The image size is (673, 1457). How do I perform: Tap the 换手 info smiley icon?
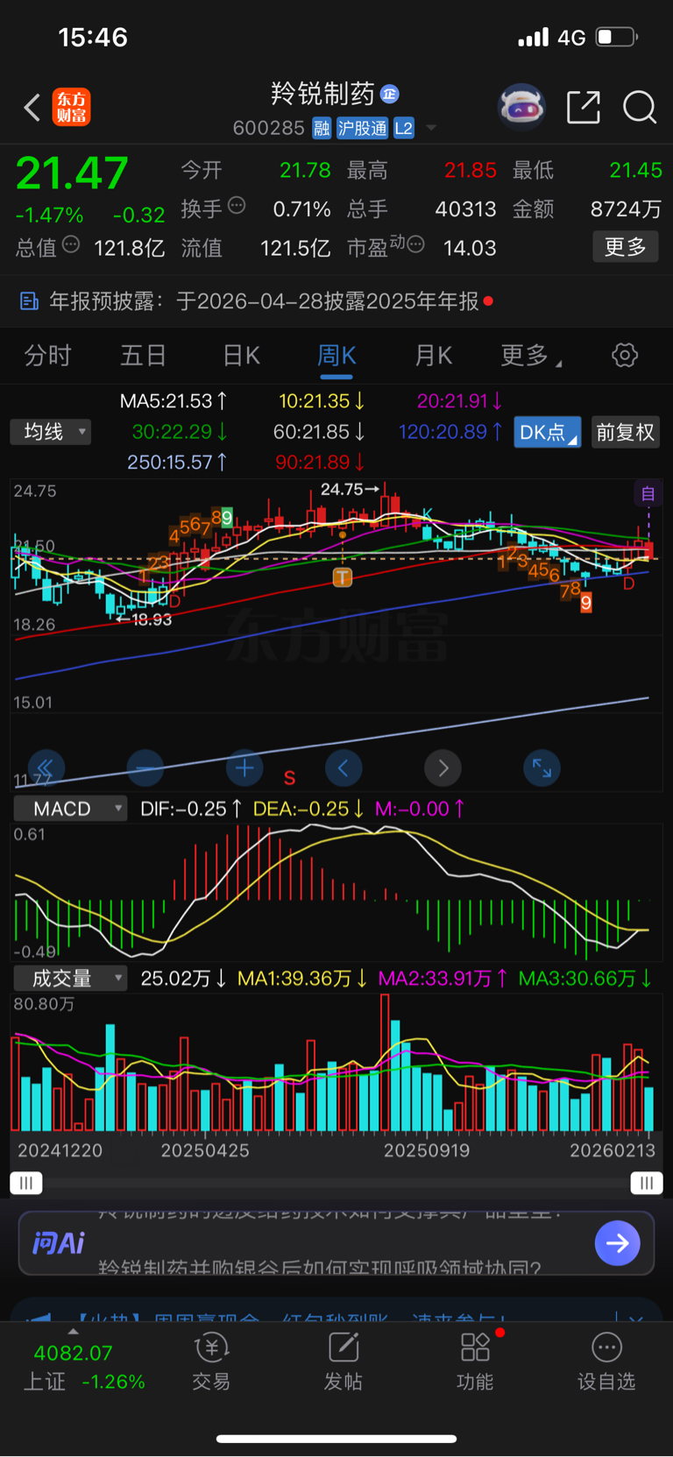[237, 206]
